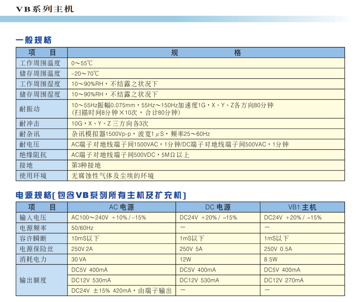Click the 规格 column header
The image size is (356, 302).
click(206, 53)
